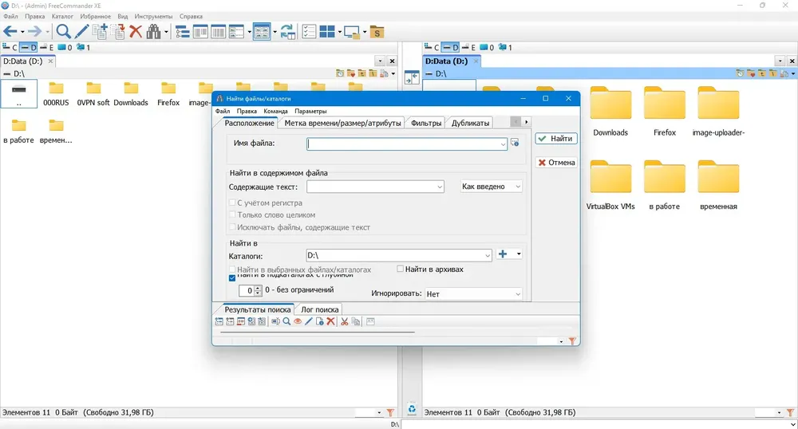Screen dimensions: 798x429
Task: Open the 'Игнорировать' Нет dropdown
Action: coord(473,293)
